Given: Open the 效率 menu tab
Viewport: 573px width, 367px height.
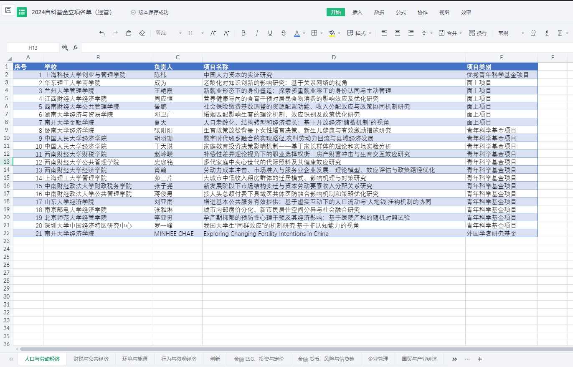Looking at the screenshot, I should pyautogui.click(x=466, y=12).
